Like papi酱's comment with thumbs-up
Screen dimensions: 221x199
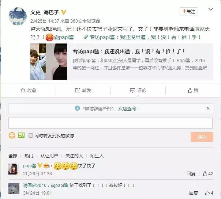point(205,173)
